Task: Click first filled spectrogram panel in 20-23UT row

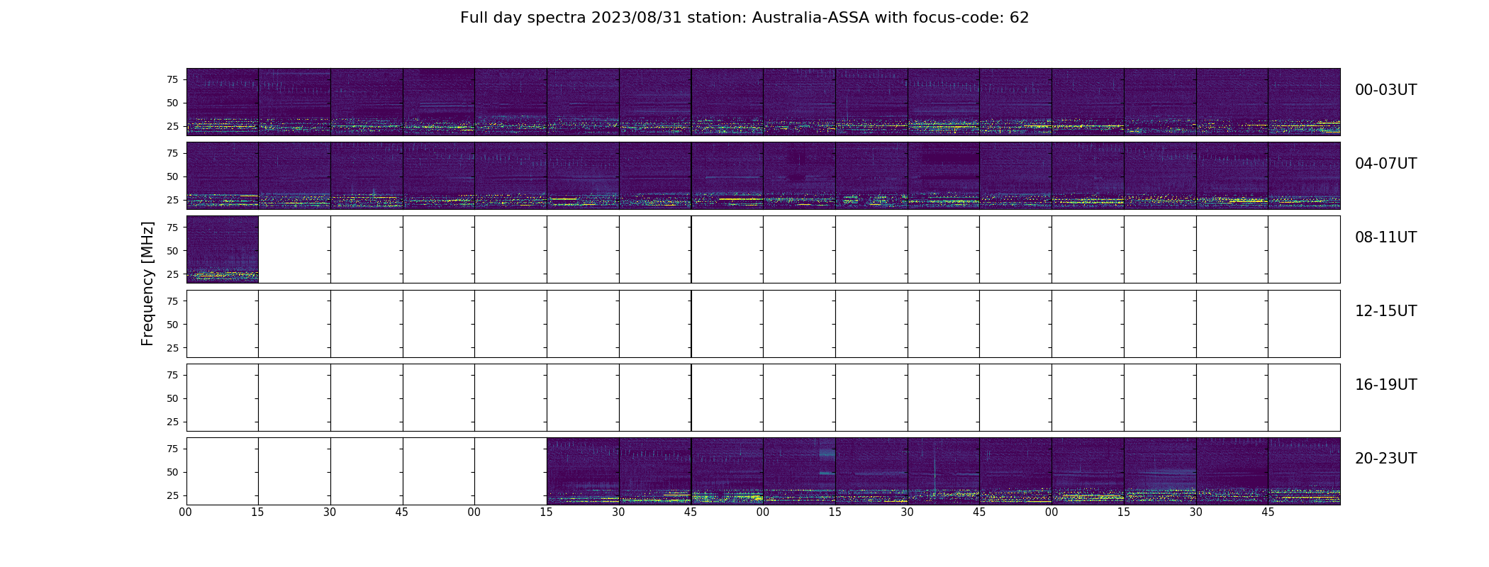Action: [583, 471]
